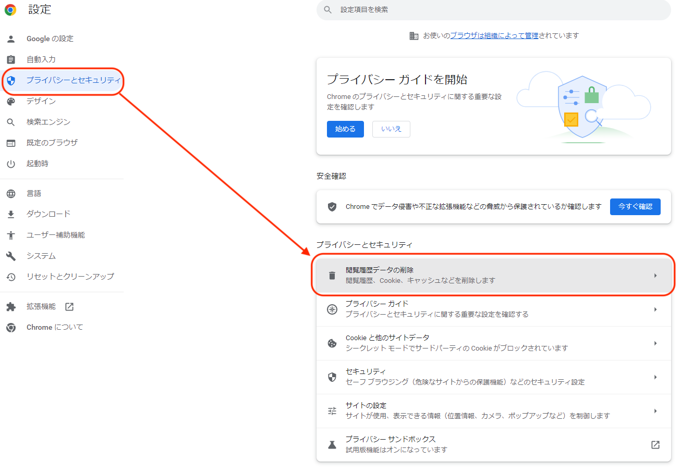
Task: Click the palette icon for デザイン
Action: pyautogui.click(x=11, y=101)
